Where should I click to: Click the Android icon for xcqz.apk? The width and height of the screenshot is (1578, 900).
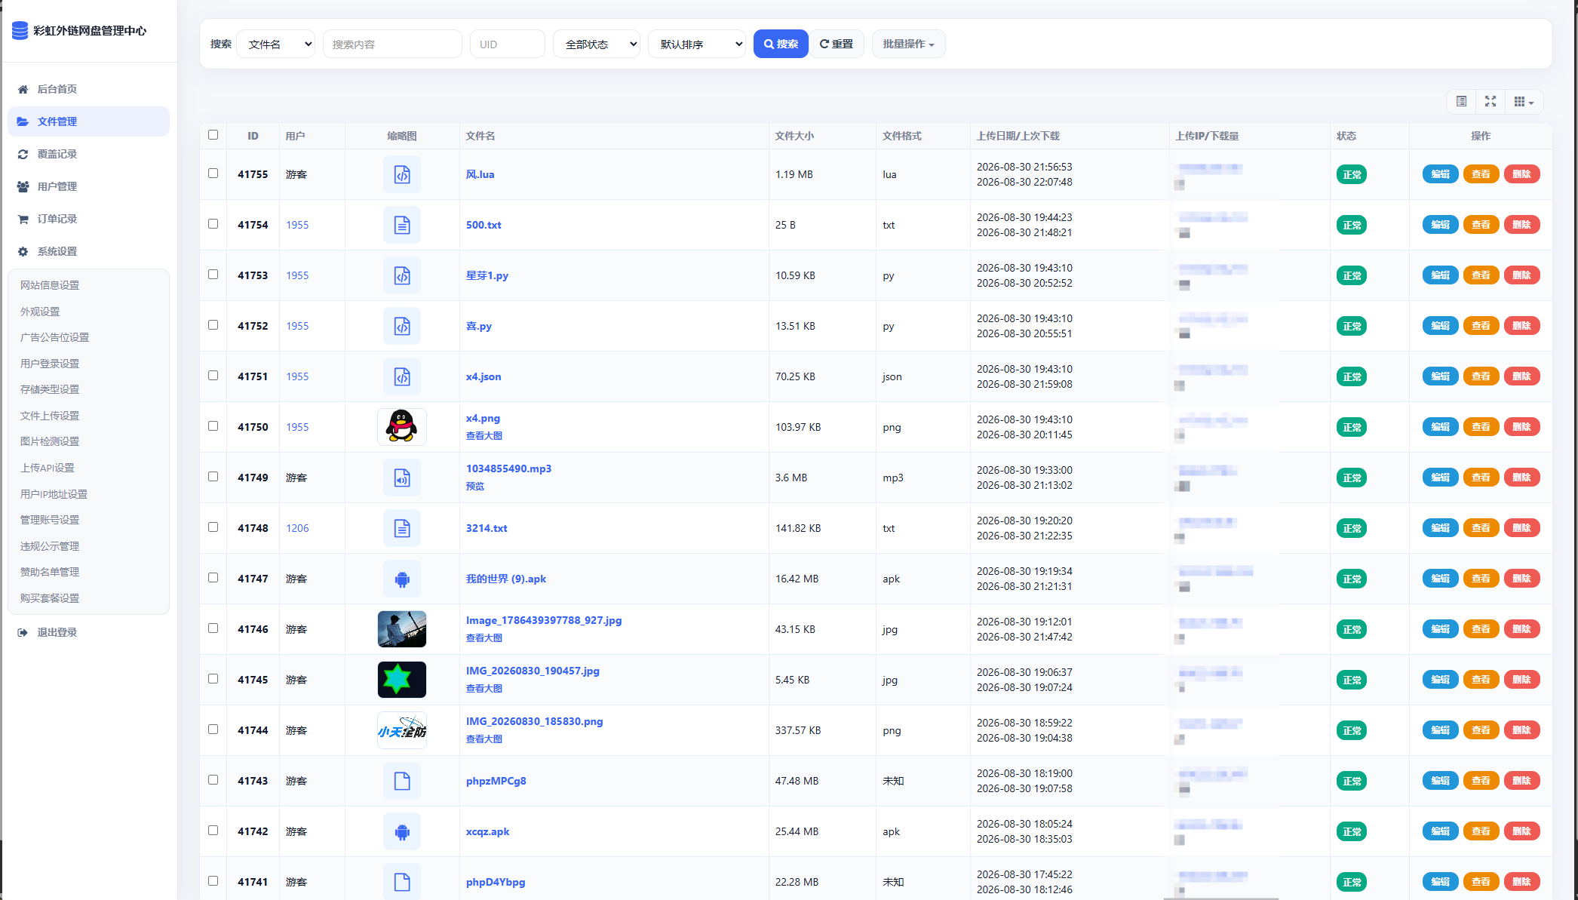click(402, 831)
